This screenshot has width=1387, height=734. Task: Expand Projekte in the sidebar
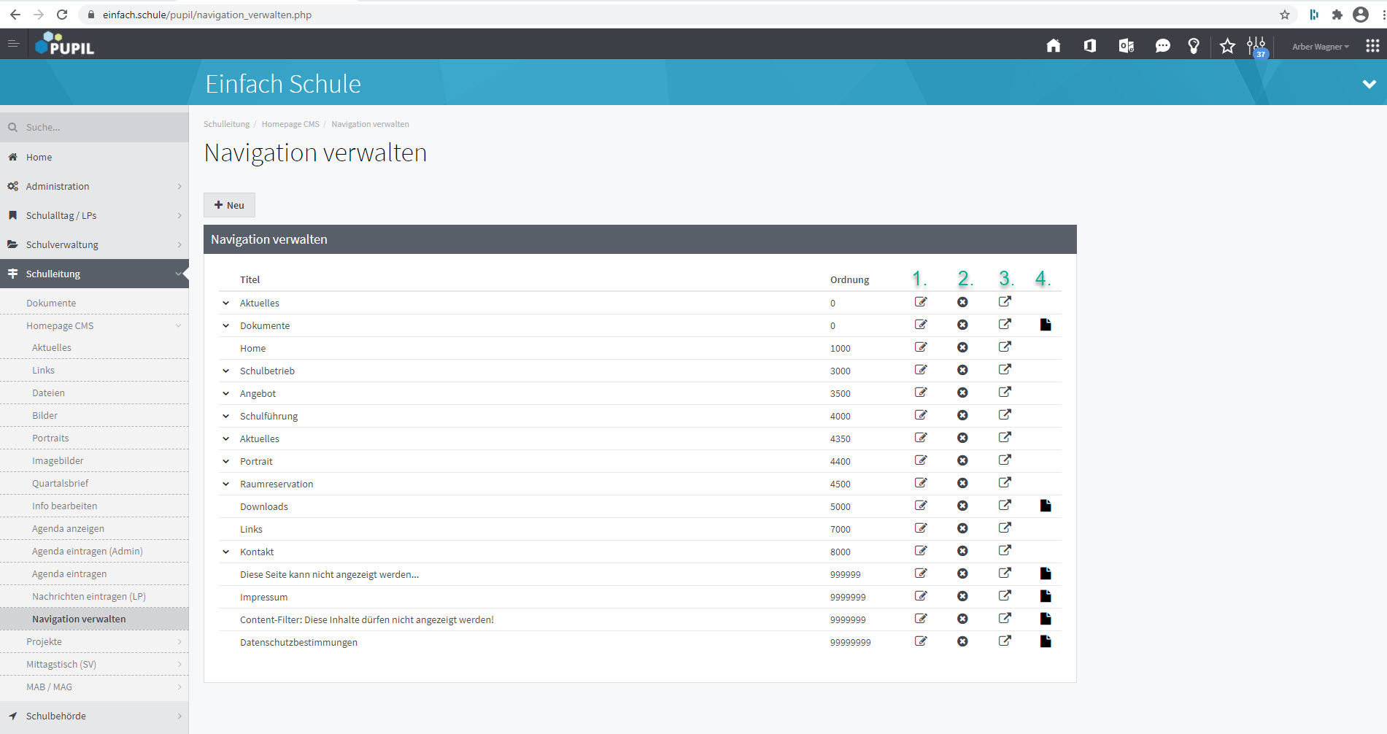(x=94, y=641)
